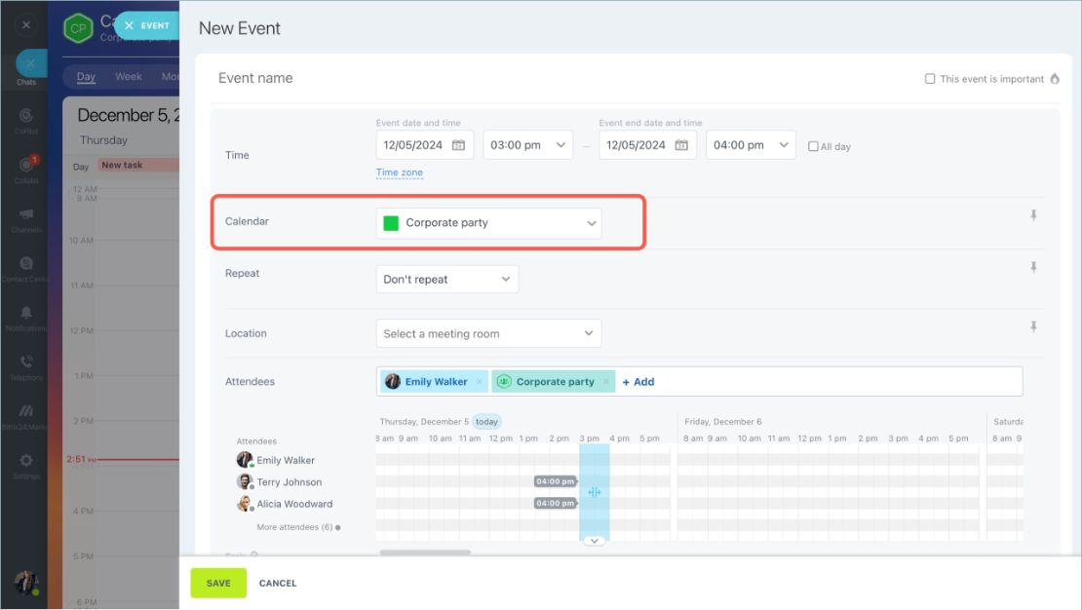Close the EVENT slider tab
The image size is (1082, 610).
click(x=129, y=25)
